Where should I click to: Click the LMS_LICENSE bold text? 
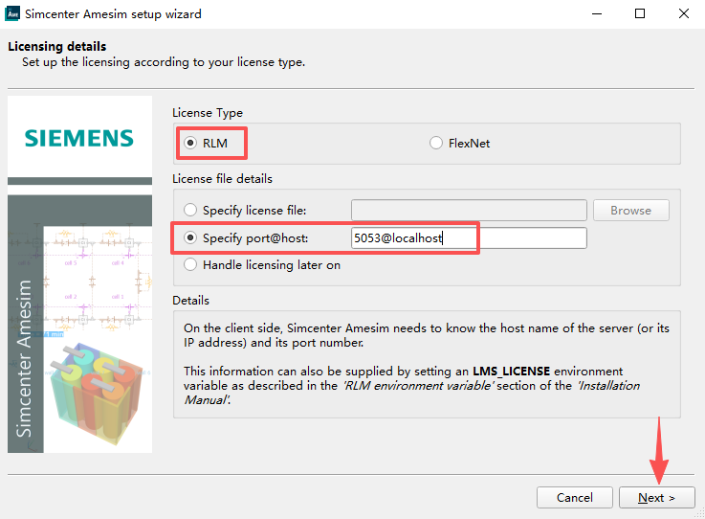[511, 372]
